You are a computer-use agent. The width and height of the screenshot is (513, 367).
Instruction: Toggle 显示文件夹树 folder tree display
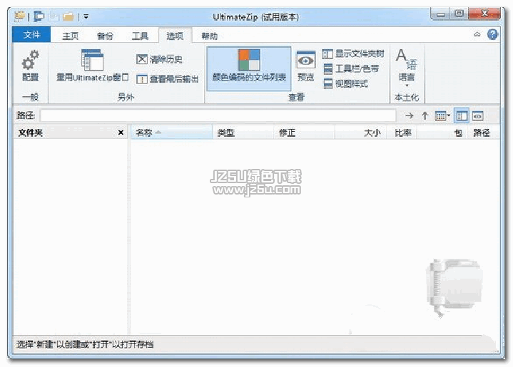(353, 53)
